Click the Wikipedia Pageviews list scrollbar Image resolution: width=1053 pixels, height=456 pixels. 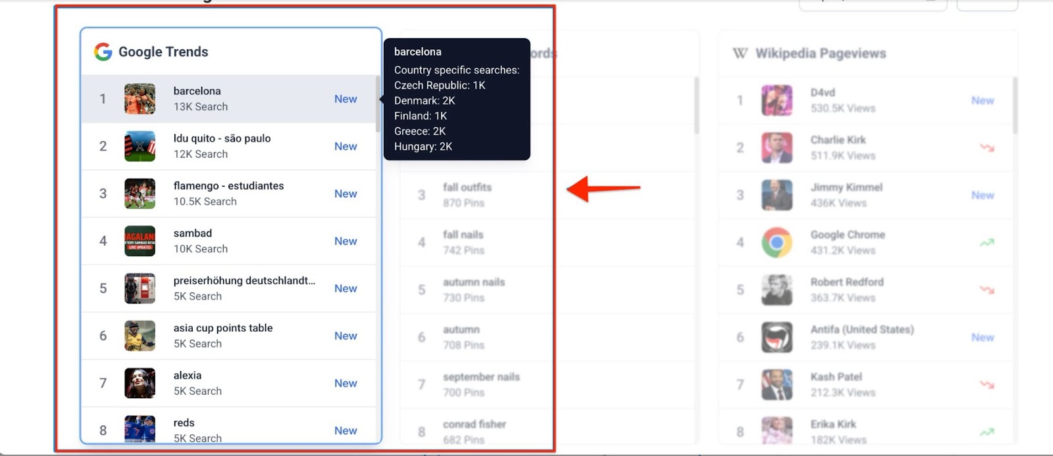(x=1015, y=105)
